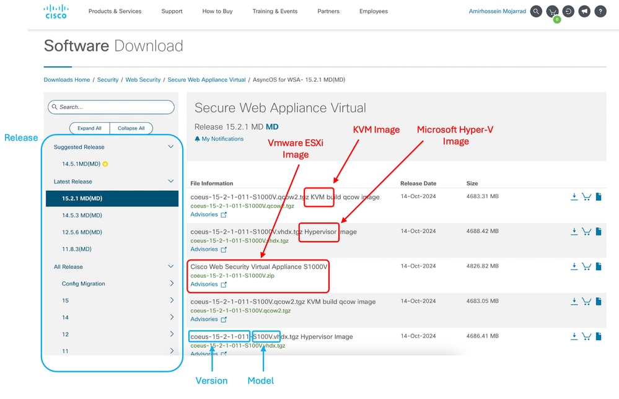Click the search magnifier icon in header
The width and height of the screenshot is (619, 399).
click(536, 11)
